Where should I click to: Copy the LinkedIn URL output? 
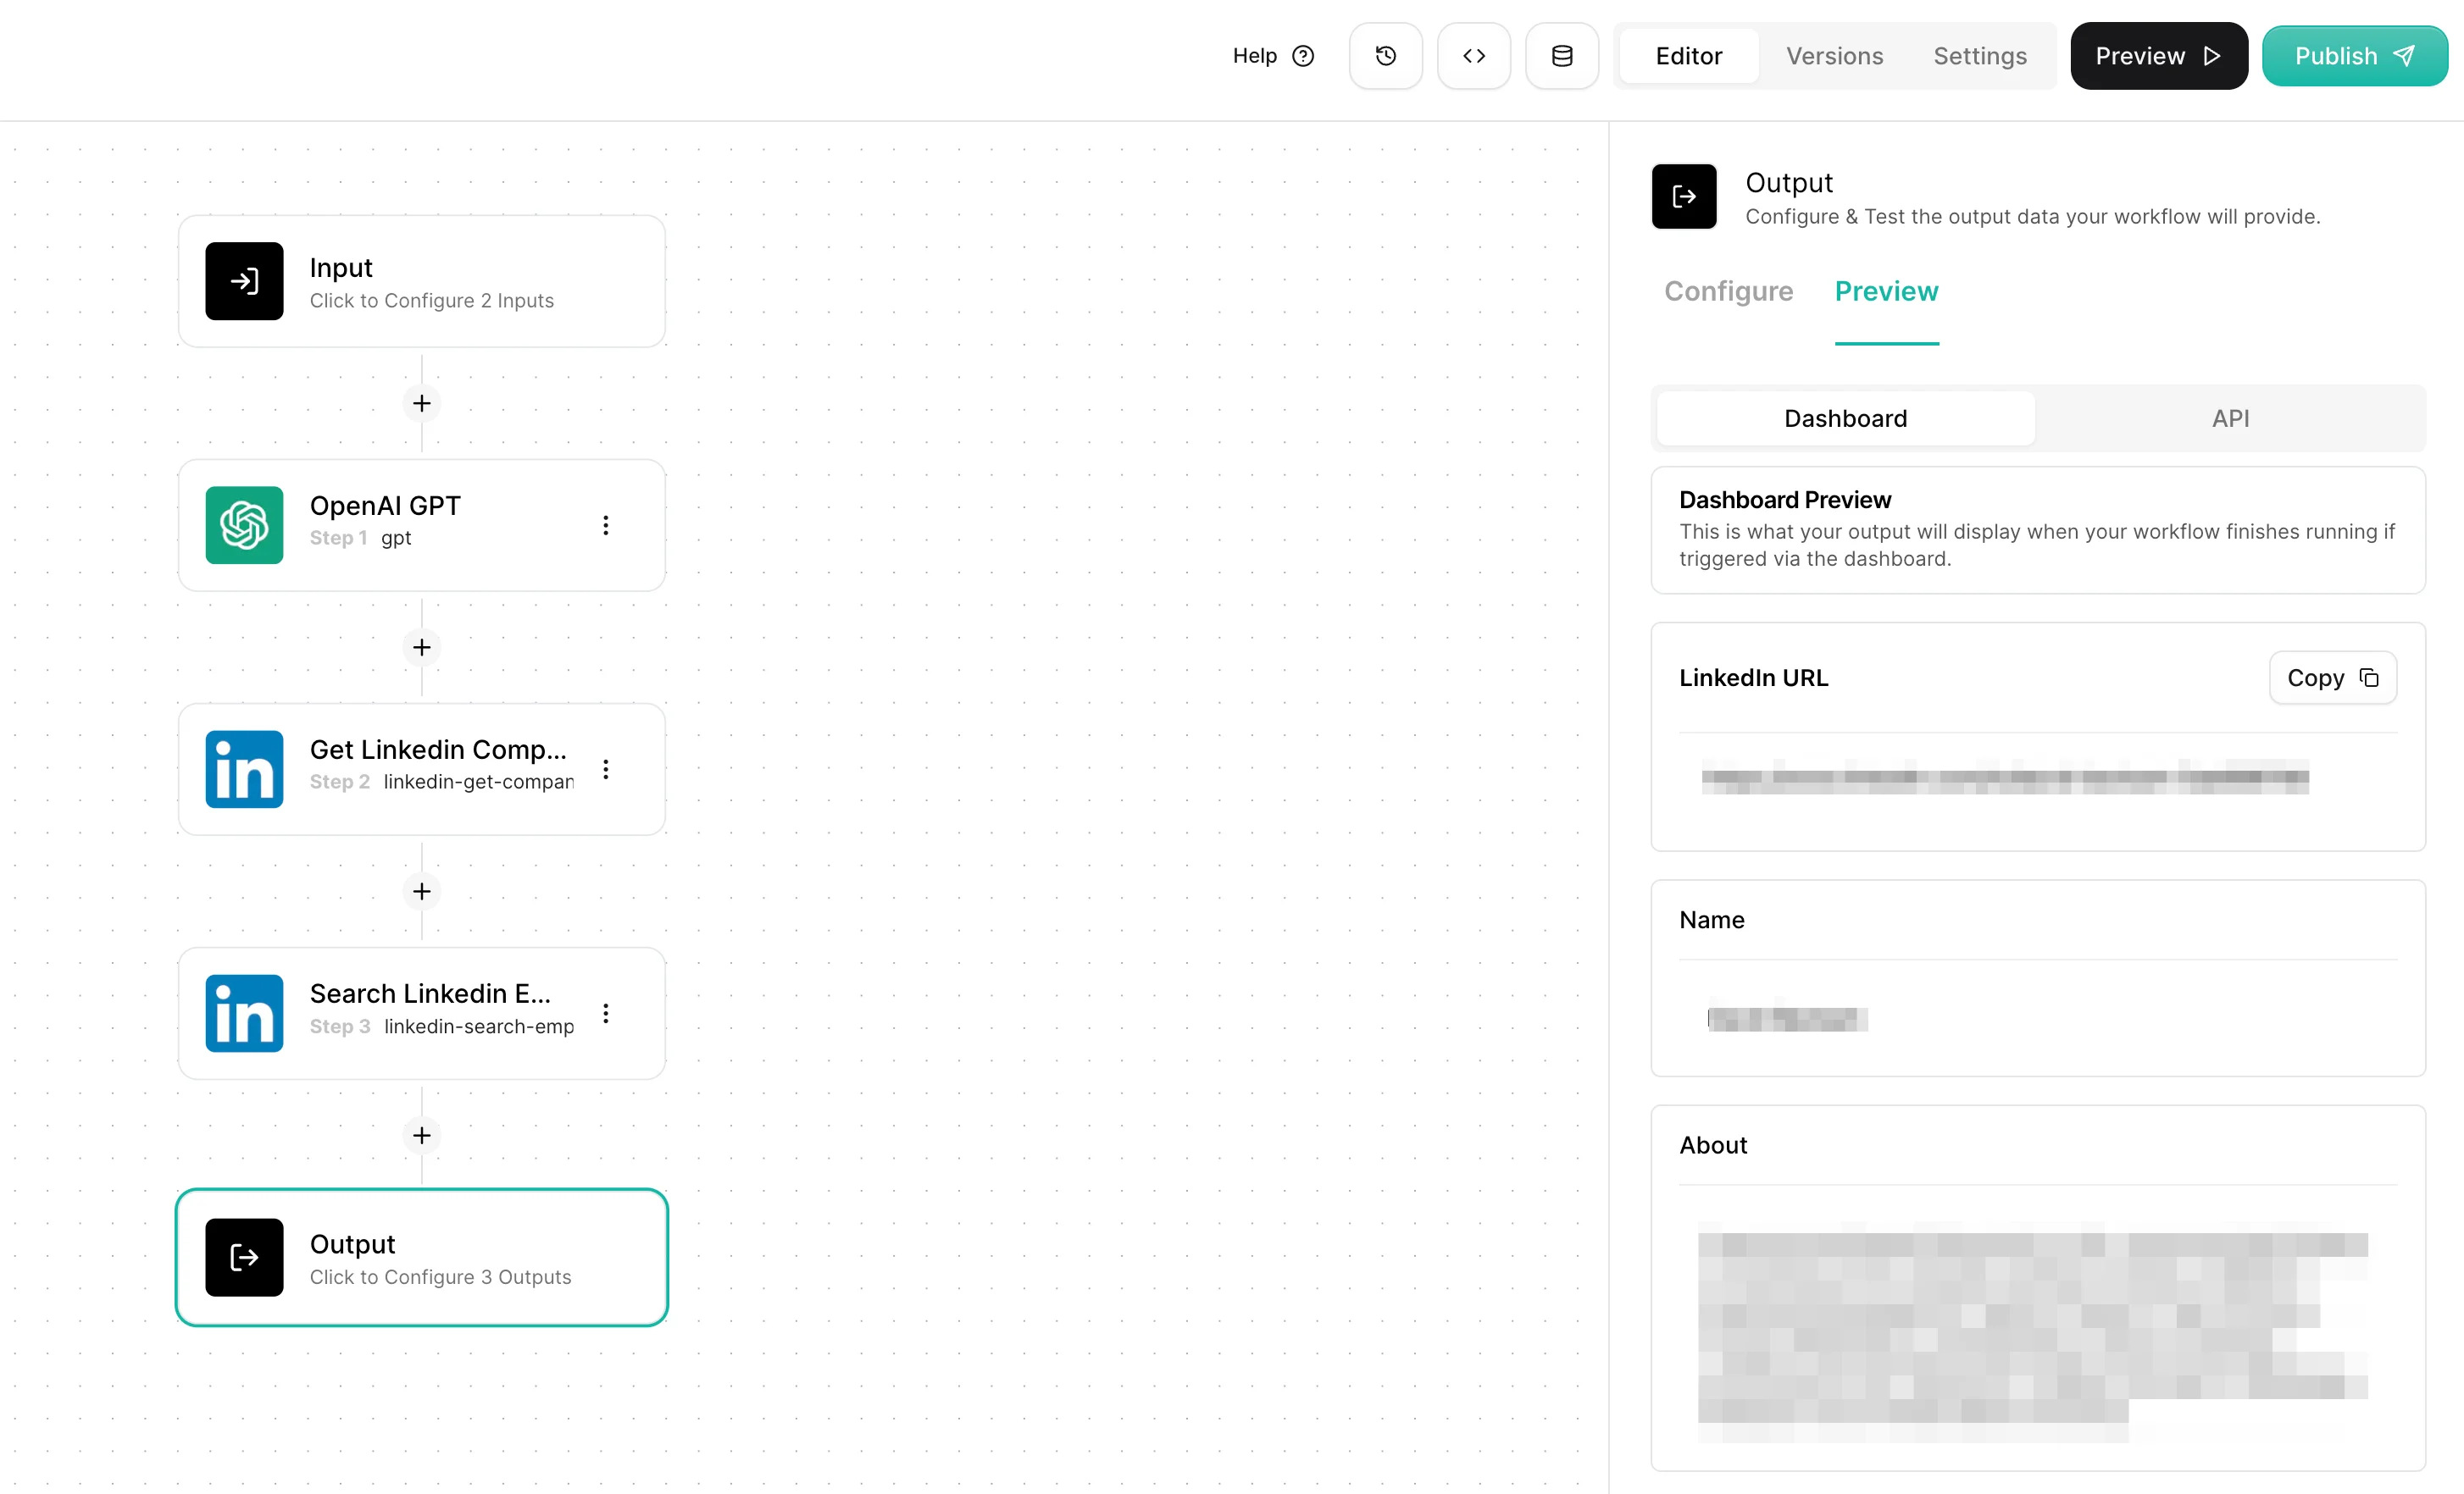click(2331, 678)
